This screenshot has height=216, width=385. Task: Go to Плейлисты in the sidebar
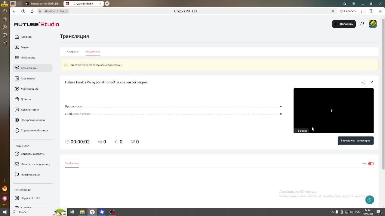click(x=32, y=58)
